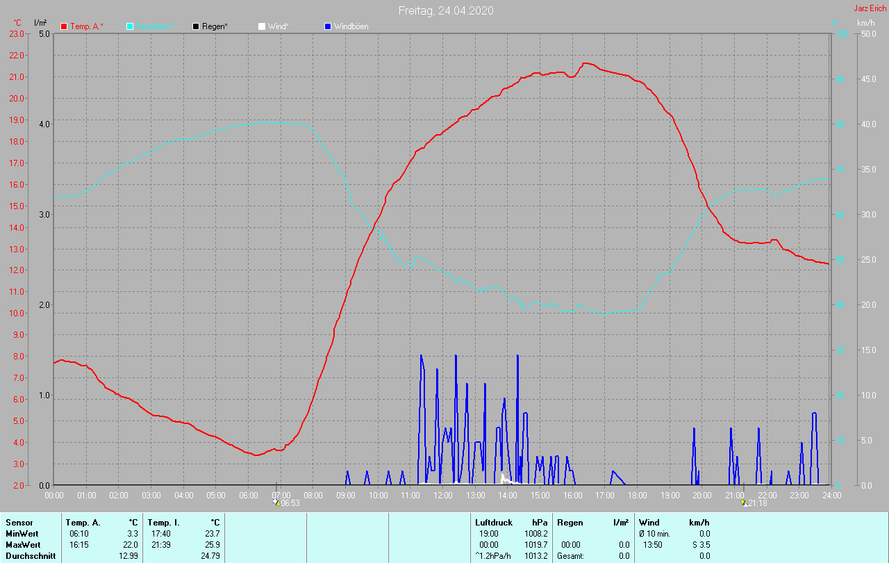Click the Regen legend label
Image resolution: width=889 pixels, height=563 pixels.
coord(215,26)
